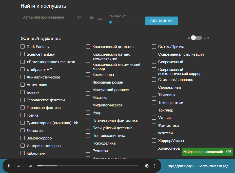Enable the Нуар genre filter

pyautogui.click(x=88, y=113)
